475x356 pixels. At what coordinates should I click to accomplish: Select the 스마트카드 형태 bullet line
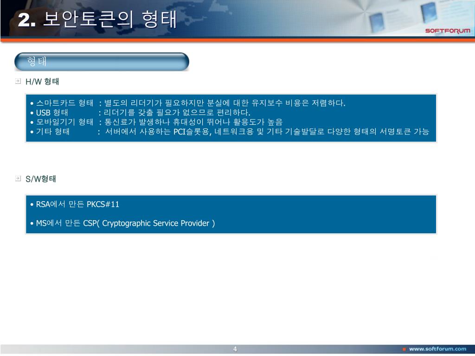click(188, 103)
